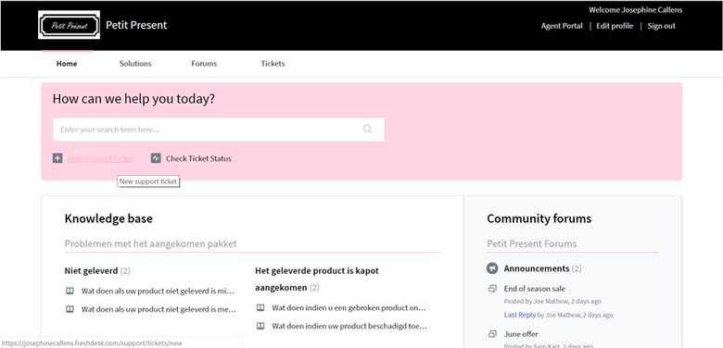This screenshot has height=348, width=723.
Task: Click the Petit Present site title
Action: 136,25
